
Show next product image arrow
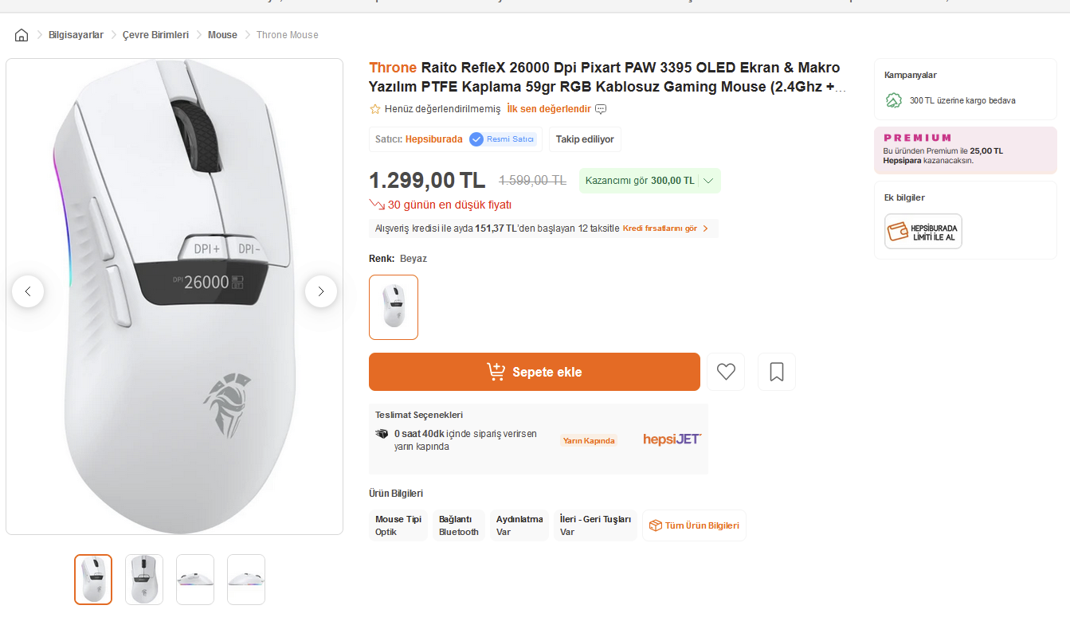[x=321, y=291]
